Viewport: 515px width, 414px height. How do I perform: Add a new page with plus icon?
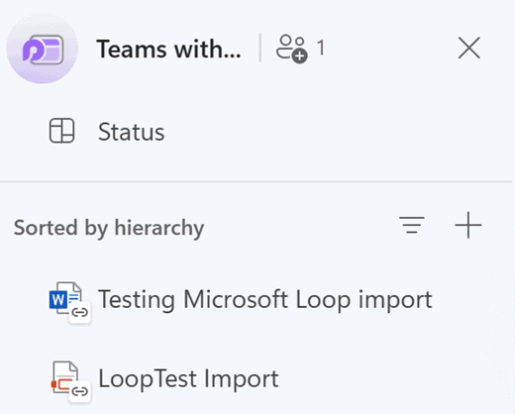click(x=468, y=225)
